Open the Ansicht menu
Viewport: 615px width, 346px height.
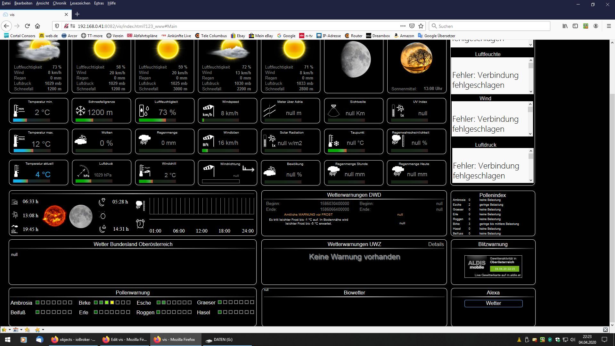point(43,3)
